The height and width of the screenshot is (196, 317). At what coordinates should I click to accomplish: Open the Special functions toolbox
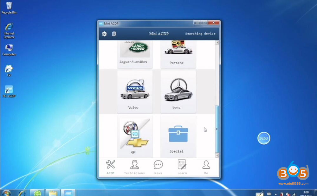click(178, 136)
